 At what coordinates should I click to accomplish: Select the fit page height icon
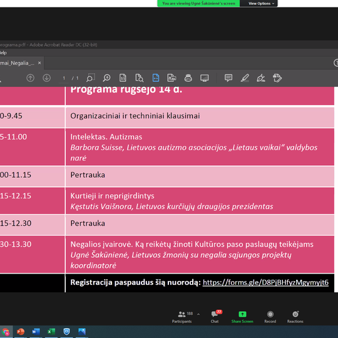pyautogui.click(x=123, y=78)
